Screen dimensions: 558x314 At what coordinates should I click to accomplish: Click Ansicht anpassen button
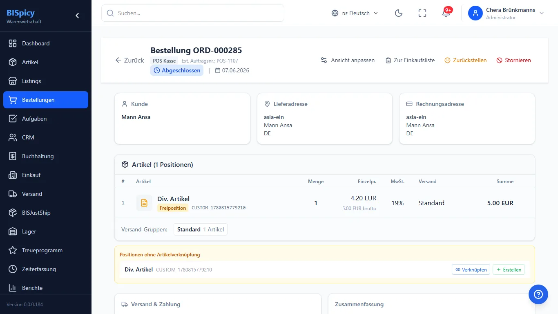point(348,60)
